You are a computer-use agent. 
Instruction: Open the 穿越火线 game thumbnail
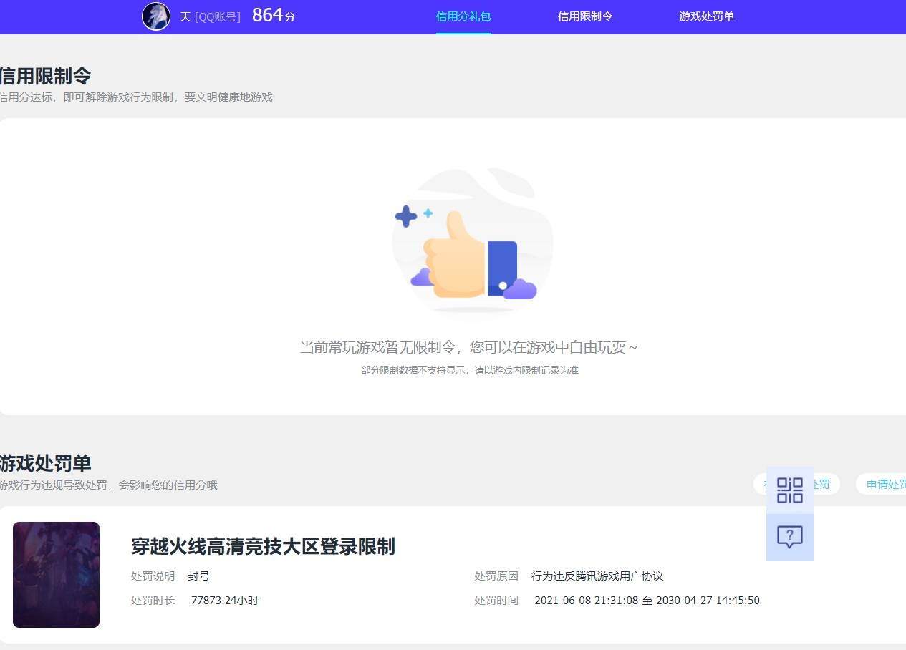pyautogui.click(x=56, y=575)
